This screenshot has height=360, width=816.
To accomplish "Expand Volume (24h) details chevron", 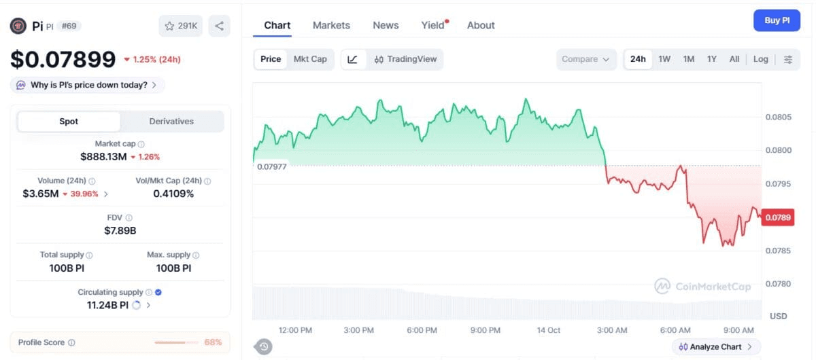I will click(105, 194).
